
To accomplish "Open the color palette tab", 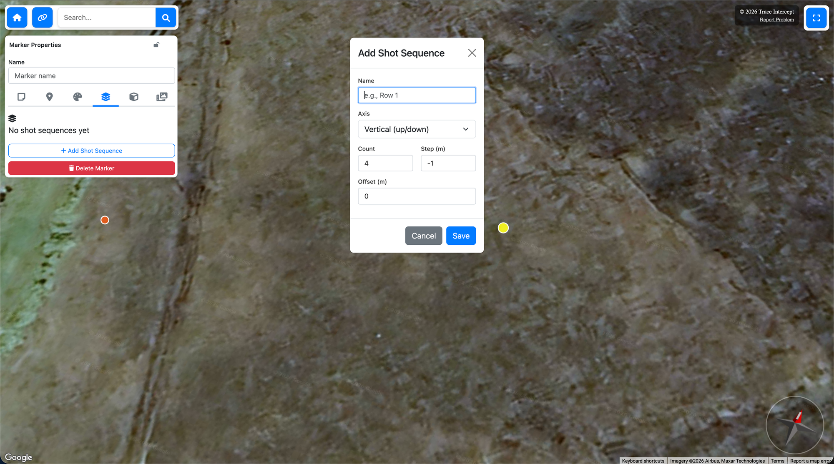I will coord(78,97).
